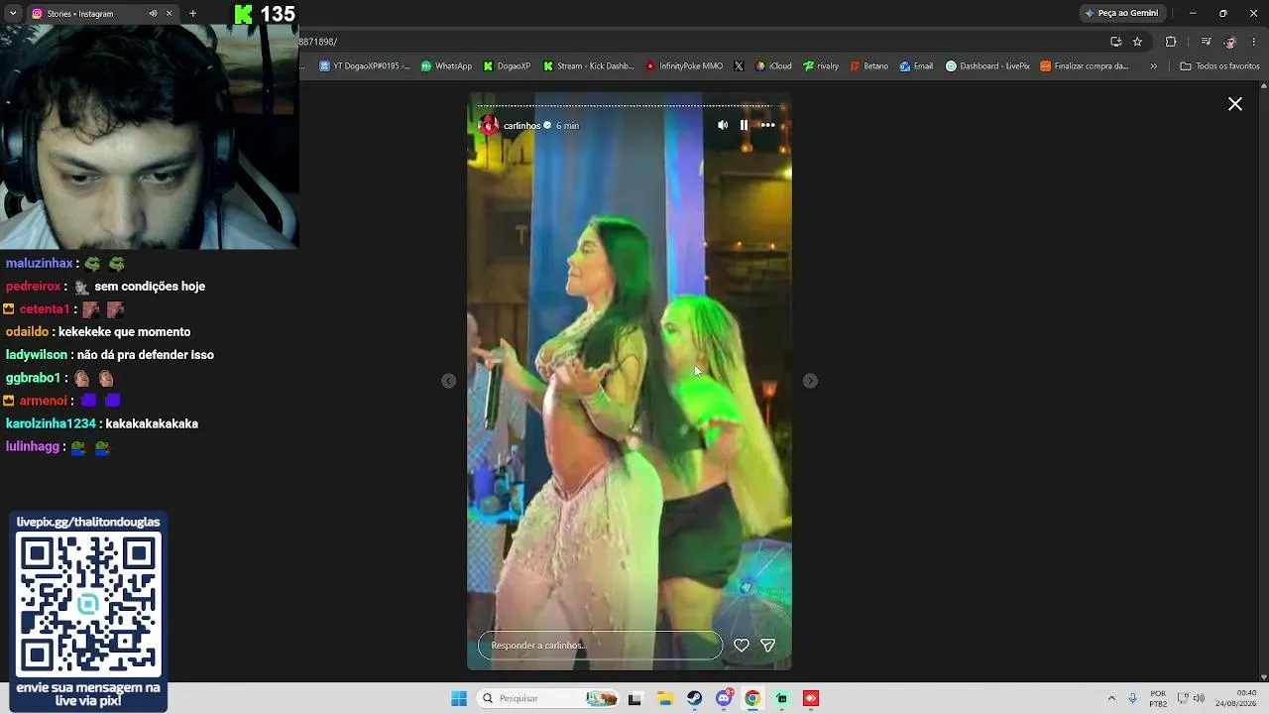Viewport: 1269px width, 714px height.
Task: Open the InfinityPoke MMO bookmark
Action: 684,66
